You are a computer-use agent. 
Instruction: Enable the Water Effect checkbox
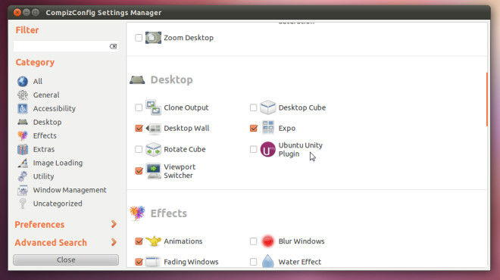[253, 262]
